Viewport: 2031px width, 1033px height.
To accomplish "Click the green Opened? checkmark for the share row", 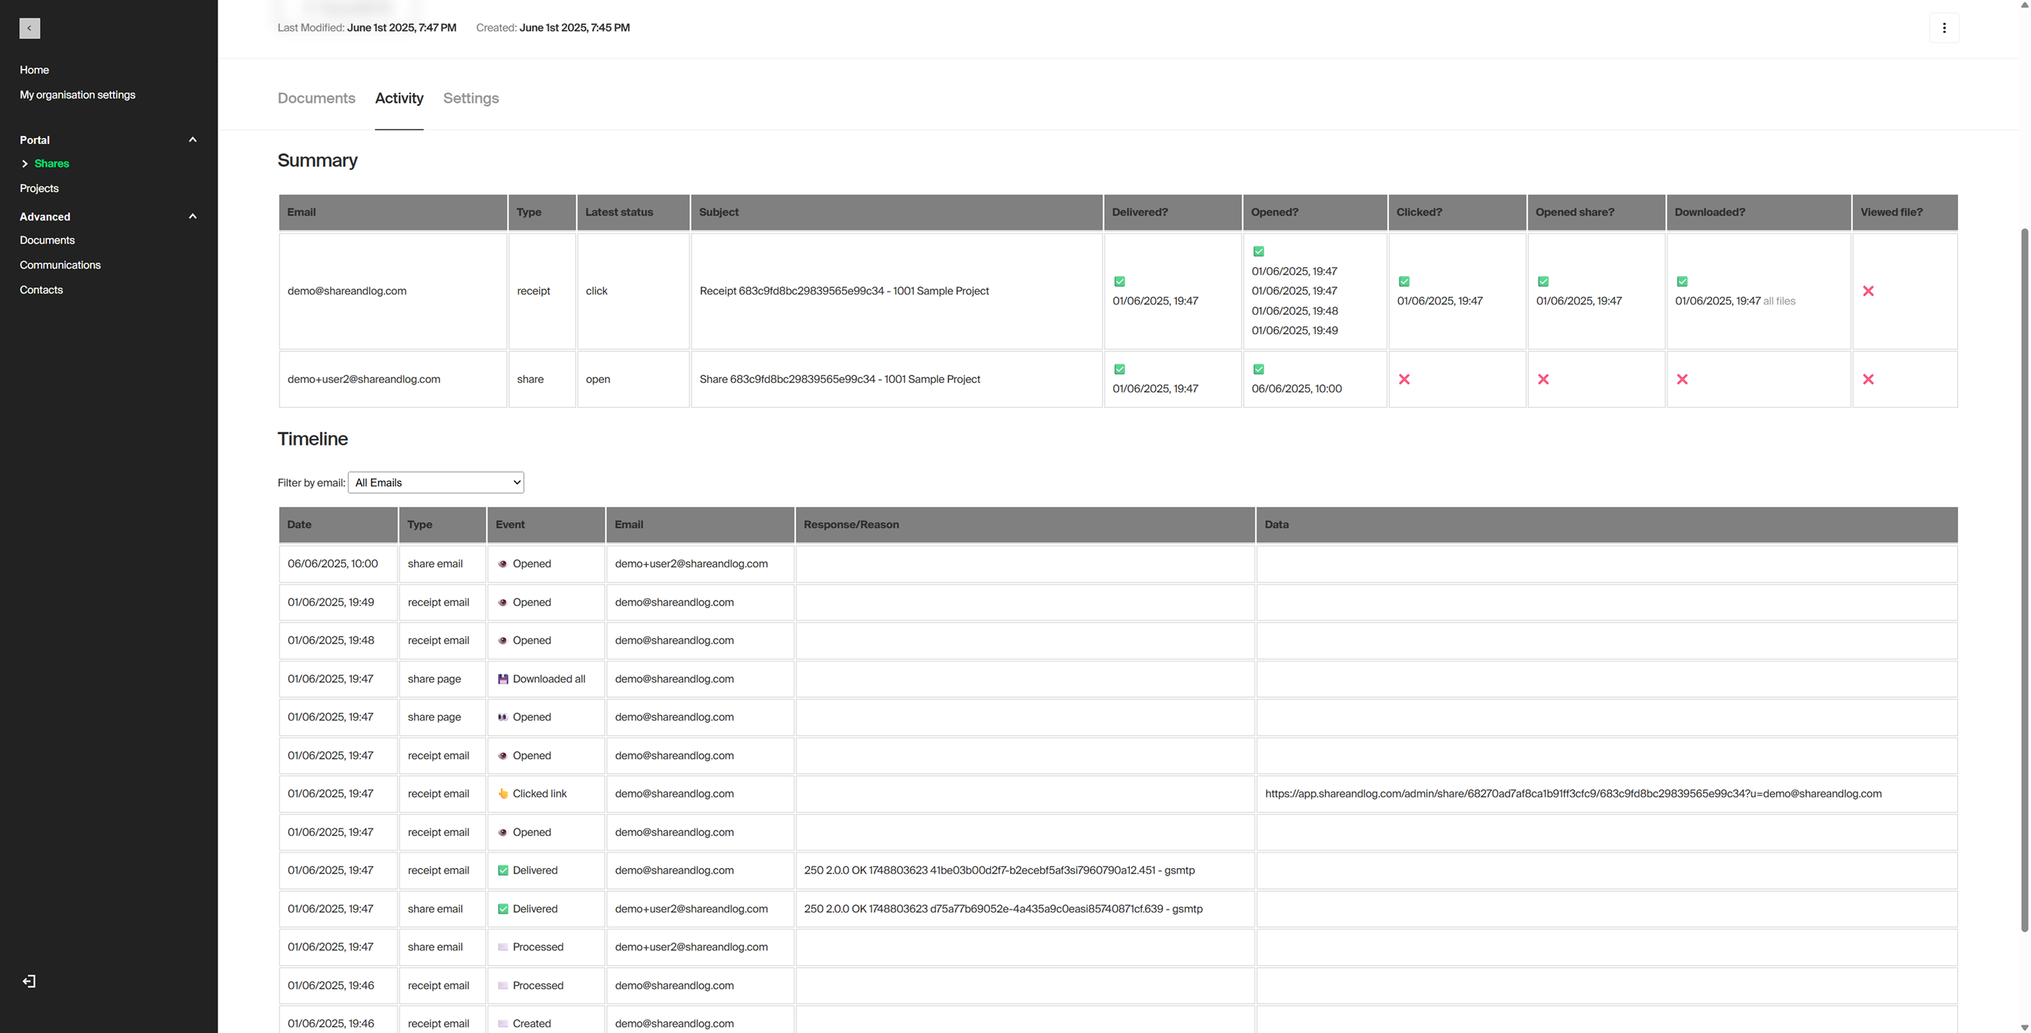I will coord(1258,369).
